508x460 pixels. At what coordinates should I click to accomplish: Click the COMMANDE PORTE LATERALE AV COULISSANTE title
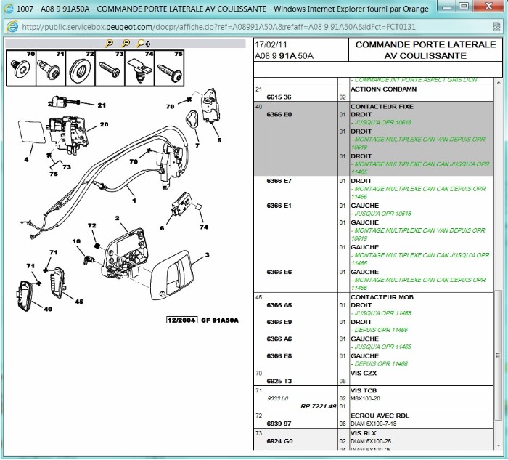point(425,50)
